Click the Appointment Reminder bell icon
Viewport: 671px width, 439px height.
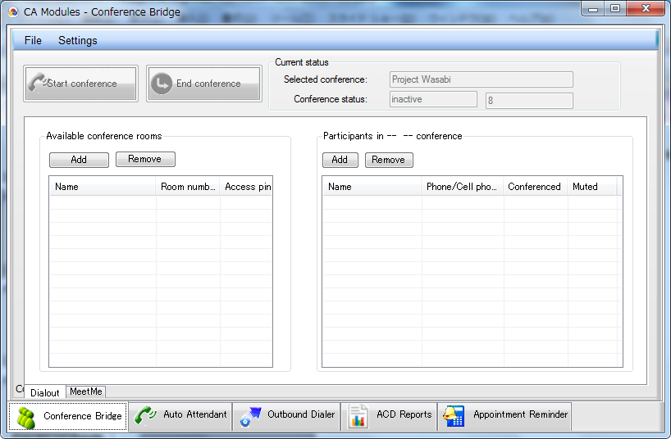click(x=454, y=416)
